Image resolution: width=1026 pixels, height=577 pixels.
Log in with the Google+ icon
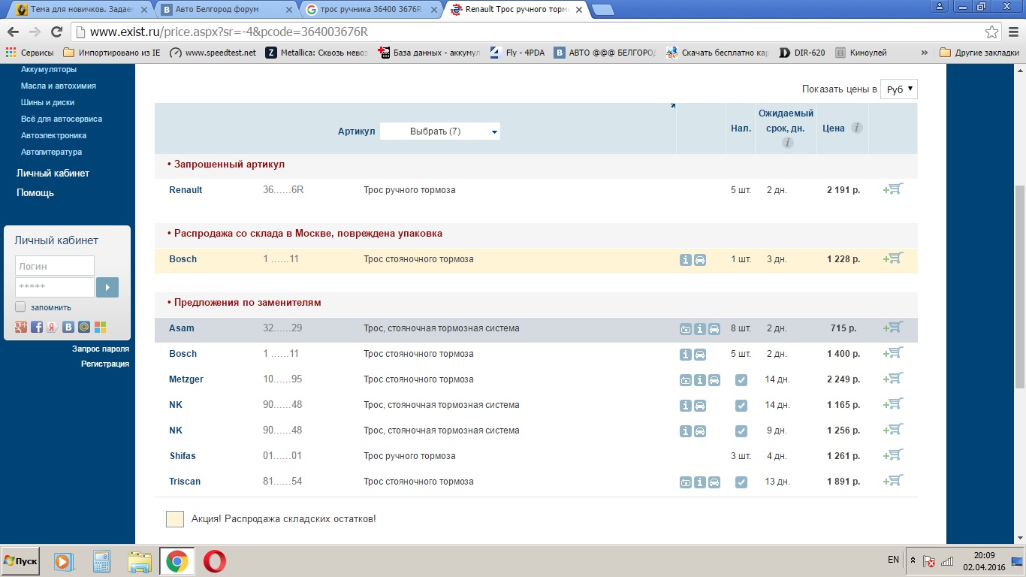tap(21, 327)
